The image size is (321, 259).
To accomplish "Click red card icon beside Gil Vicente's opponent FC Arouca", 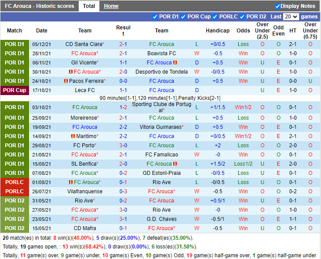I will click(x=175, y=63).
